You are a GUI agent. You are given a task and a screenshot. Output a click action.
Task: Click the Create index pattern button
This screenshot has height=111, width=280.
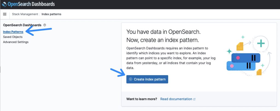click(x=147, y=79)
